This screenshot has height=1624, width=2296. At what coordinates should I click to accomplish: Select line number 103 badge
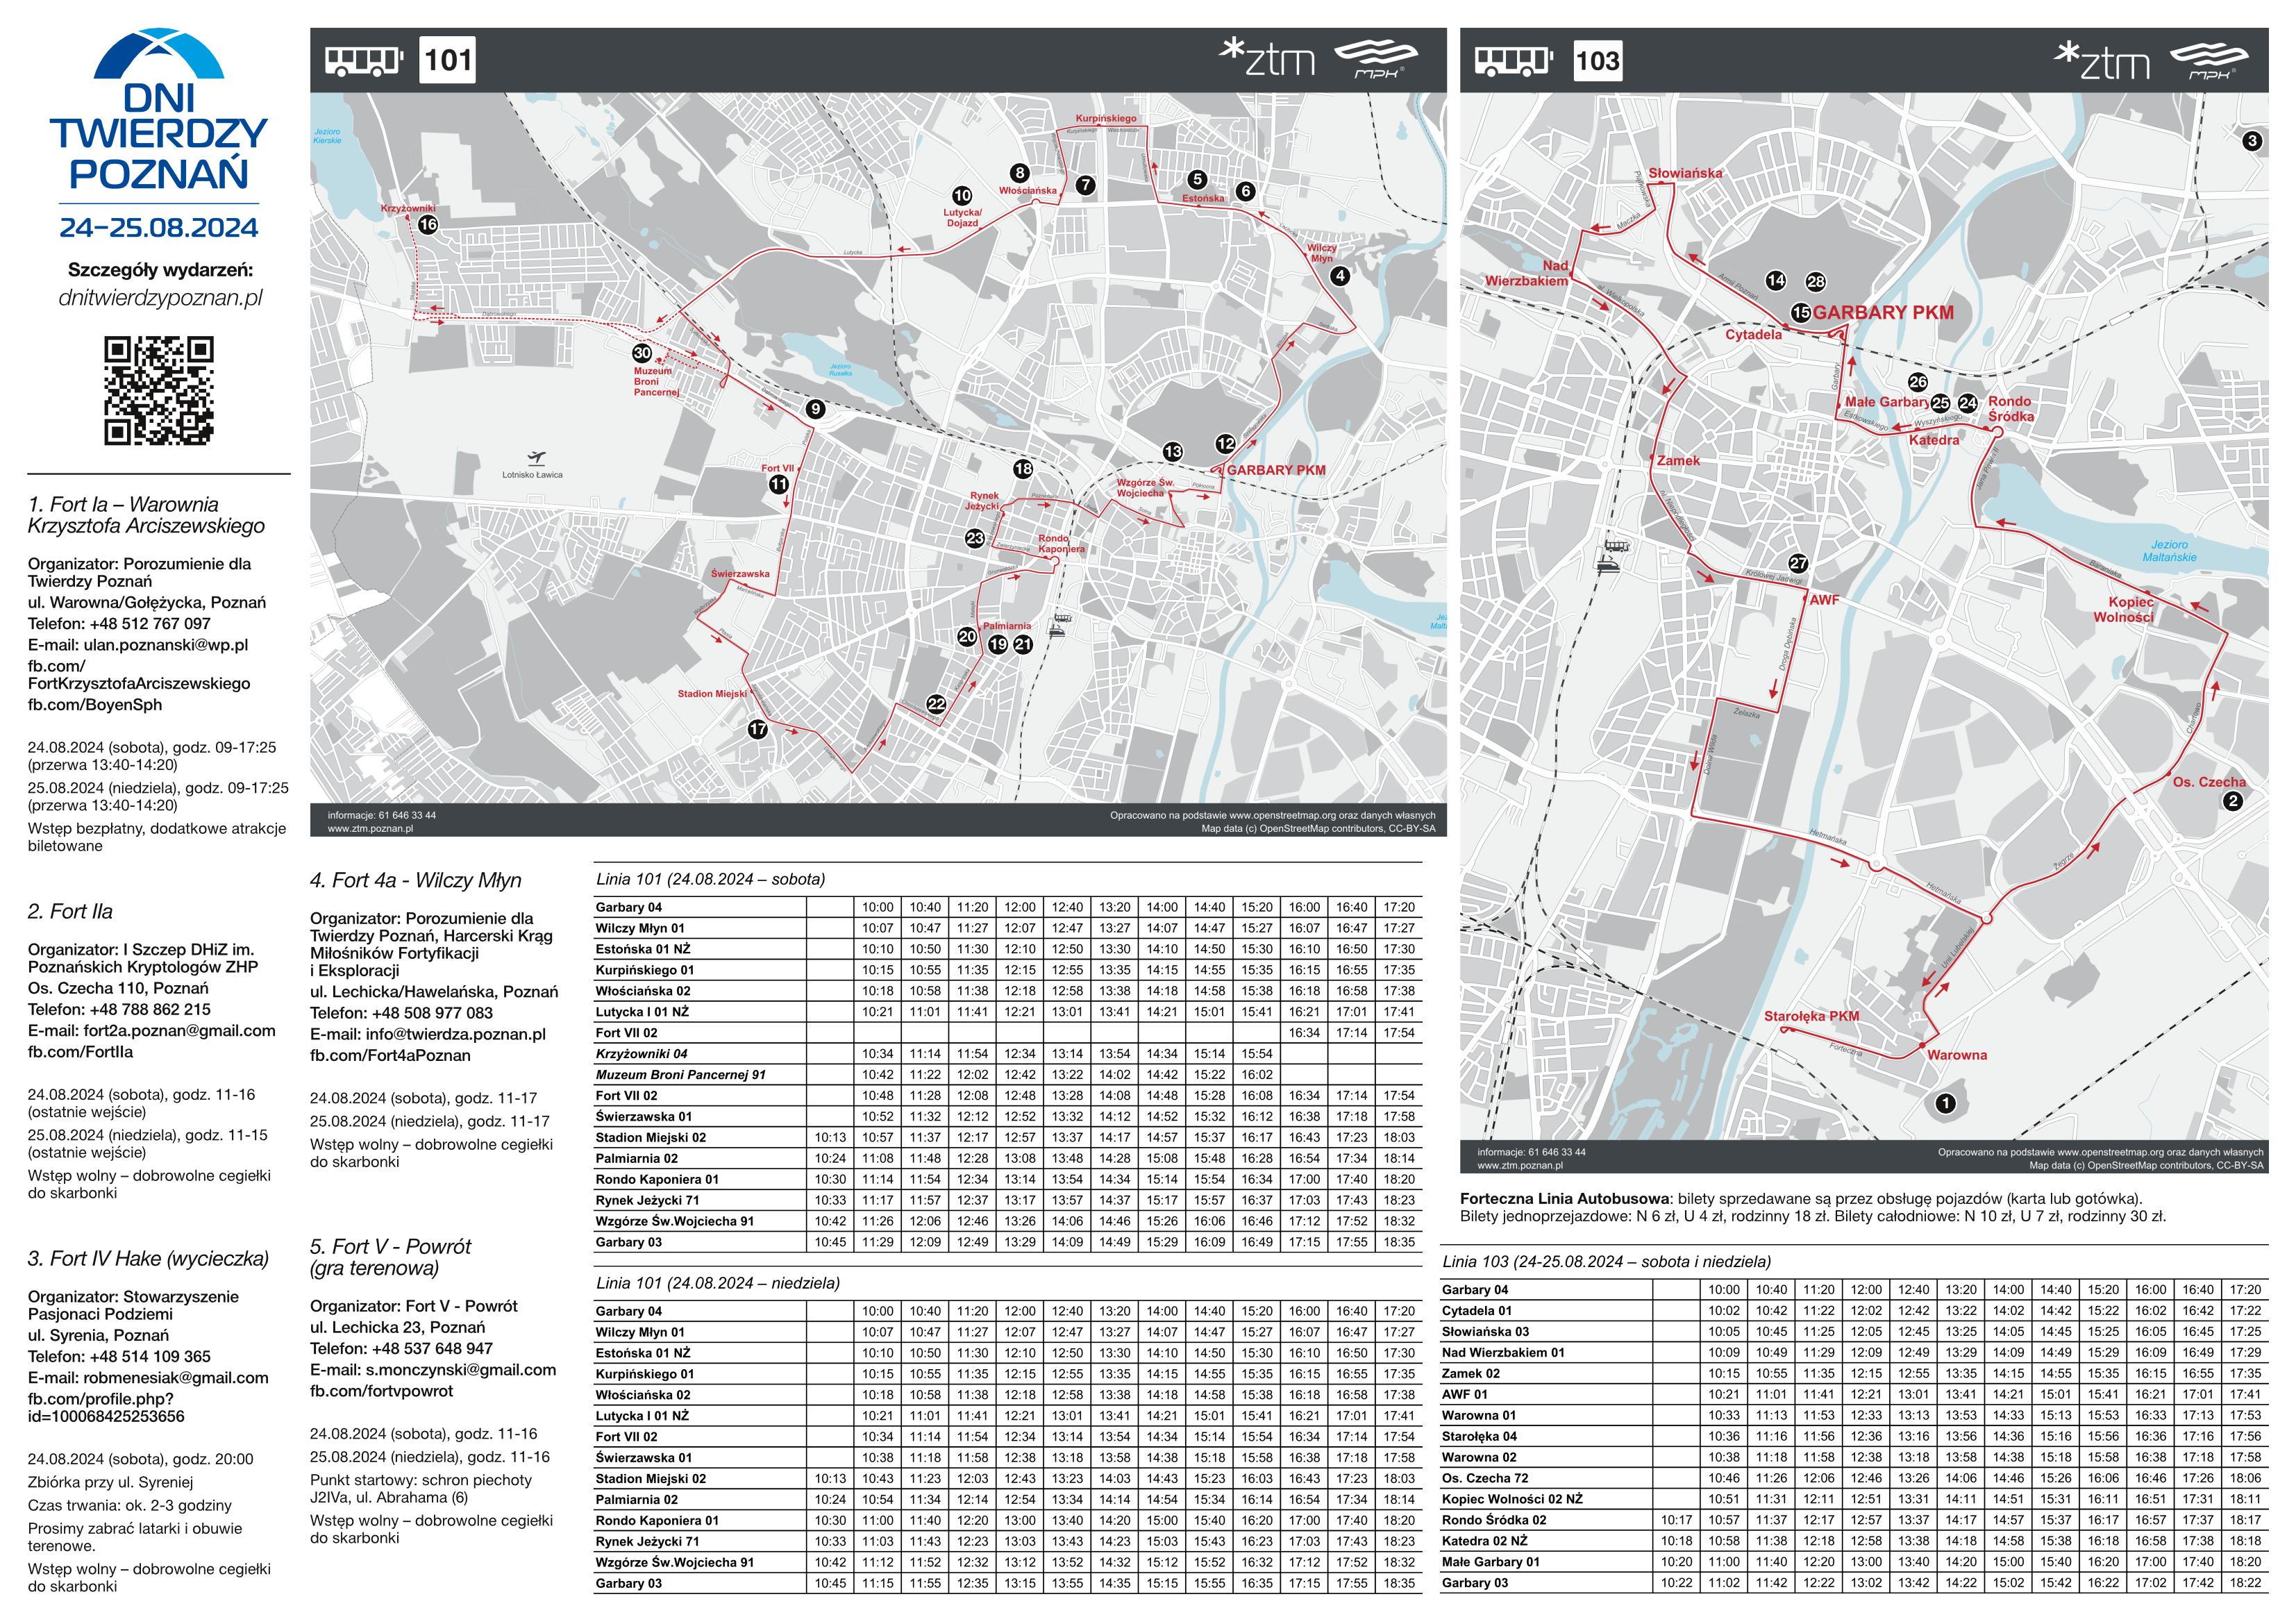tap(1597, 61)
